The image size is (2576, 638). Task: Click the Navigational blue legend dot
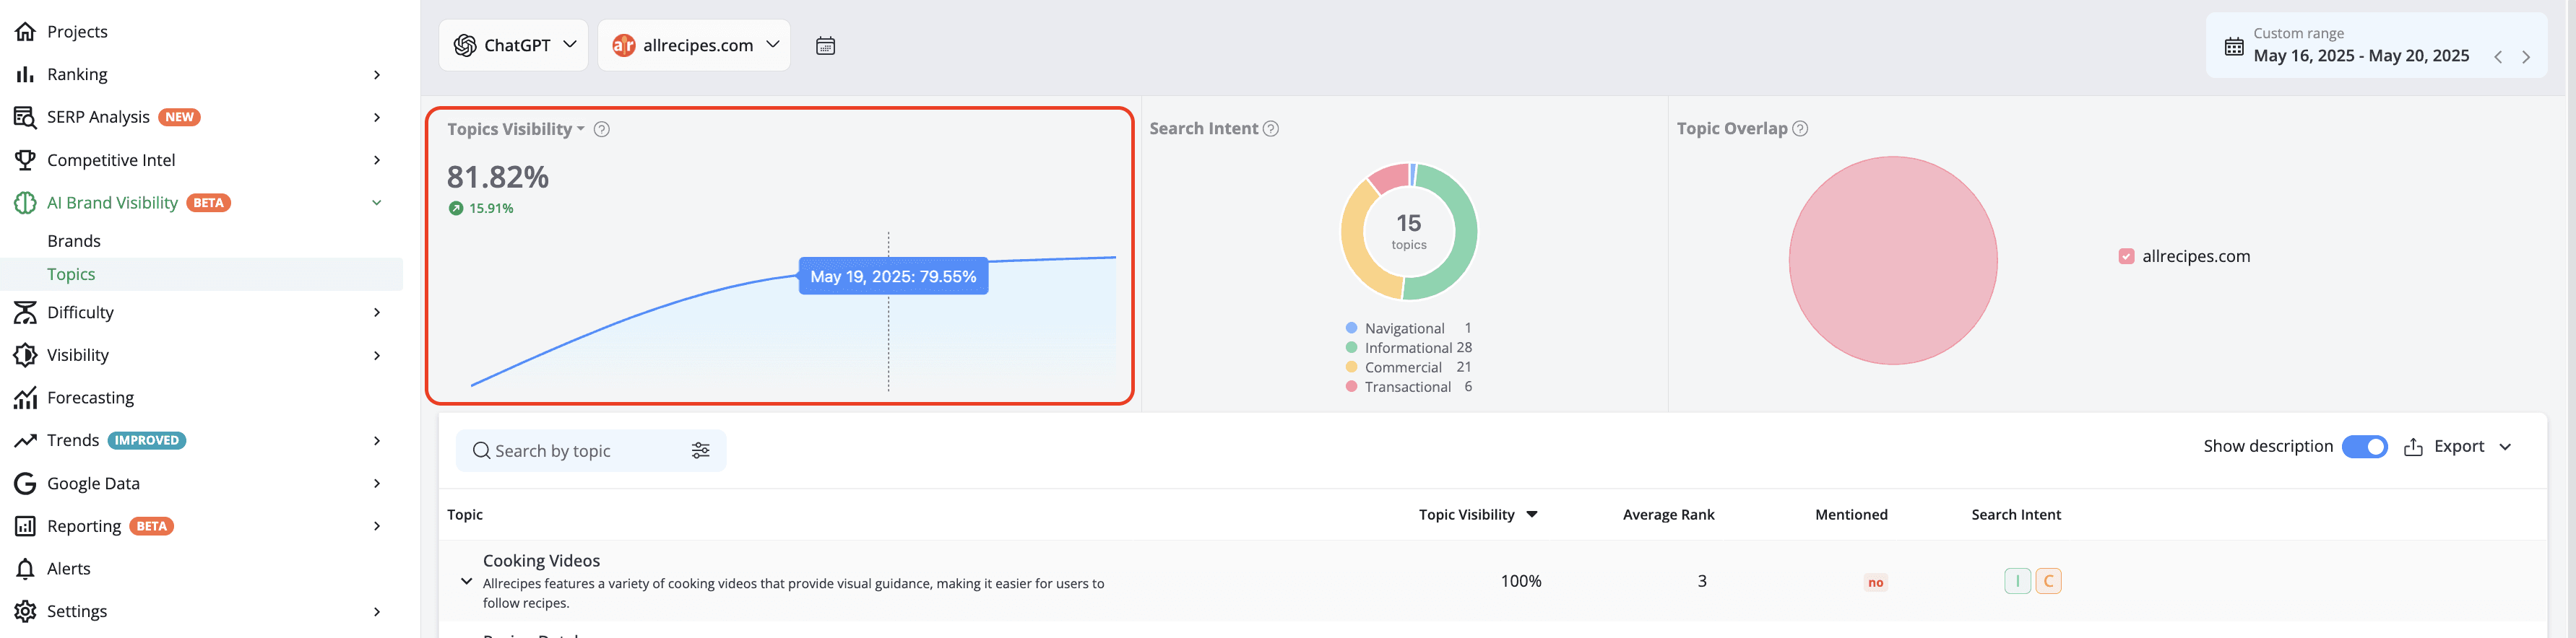[1351, 328]
